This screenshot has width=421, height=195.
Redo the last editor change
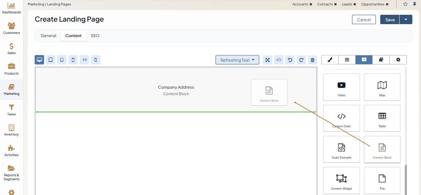(301, 60)
